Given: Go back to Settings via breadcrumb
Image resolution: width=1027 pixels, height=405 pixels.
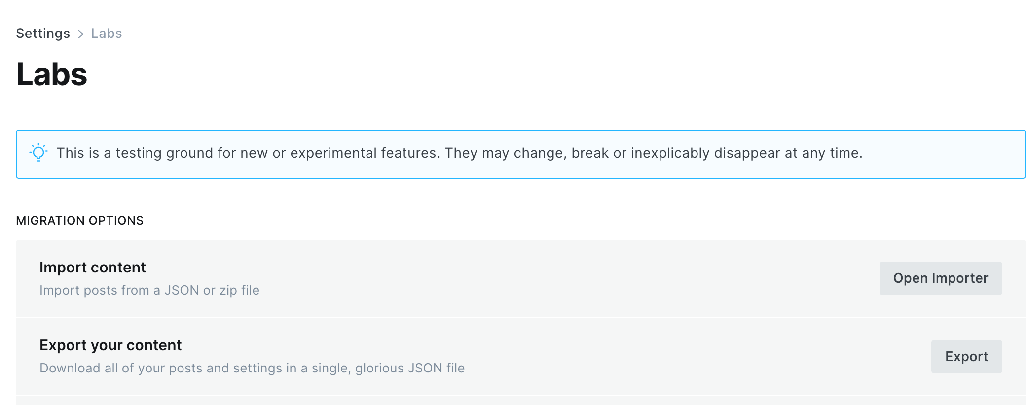Looking at the screenshot, I should pos(43,34).
